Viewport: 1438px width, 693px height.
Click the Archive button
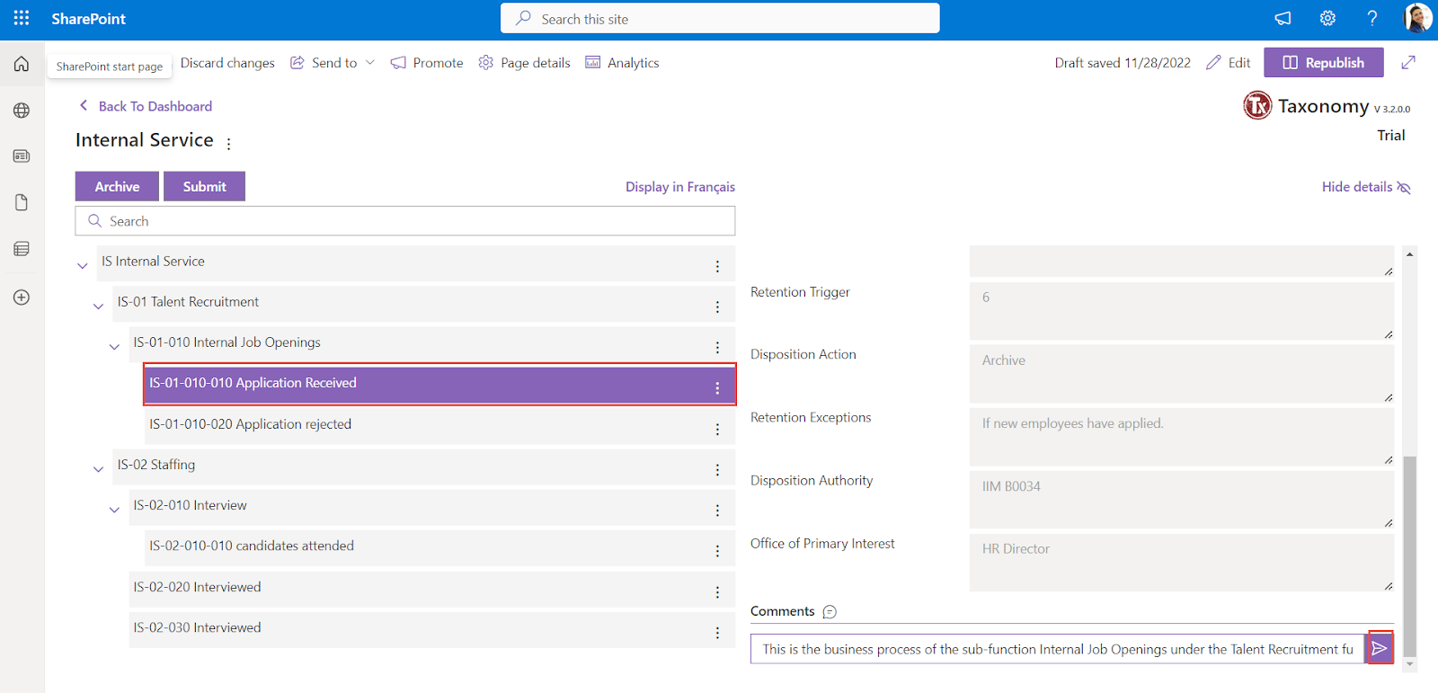(117, 186)
